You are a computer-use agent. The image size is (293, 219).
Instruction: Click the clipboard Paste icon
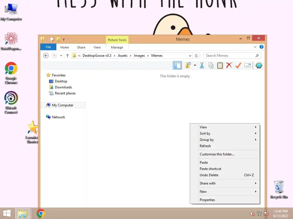click(220, 65)
